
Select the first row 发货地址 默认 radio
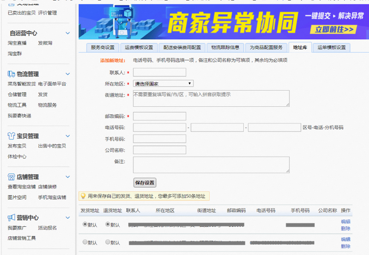click(x=85, y=224)
